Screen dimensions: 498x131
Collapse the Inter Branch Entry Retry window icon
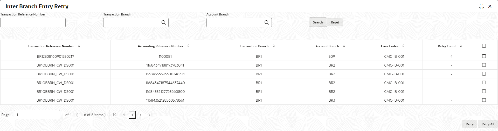point(482,6)
